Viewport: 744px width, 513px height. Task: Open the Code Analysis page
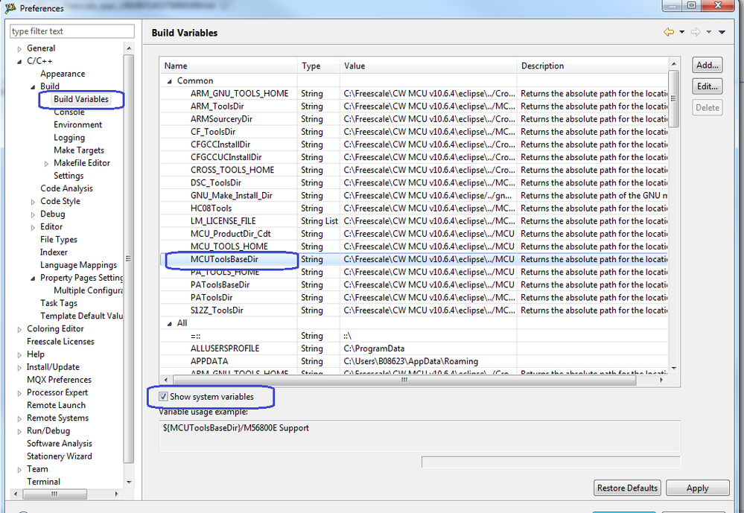(66, 188)
